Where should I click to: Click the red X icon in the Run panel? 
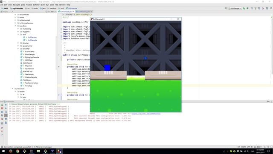(x=2, y=131)
